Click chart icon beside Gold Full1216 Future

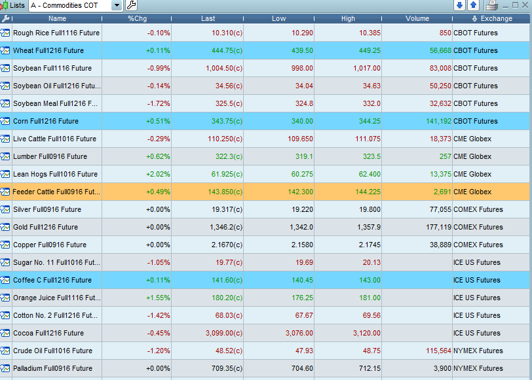5,227
